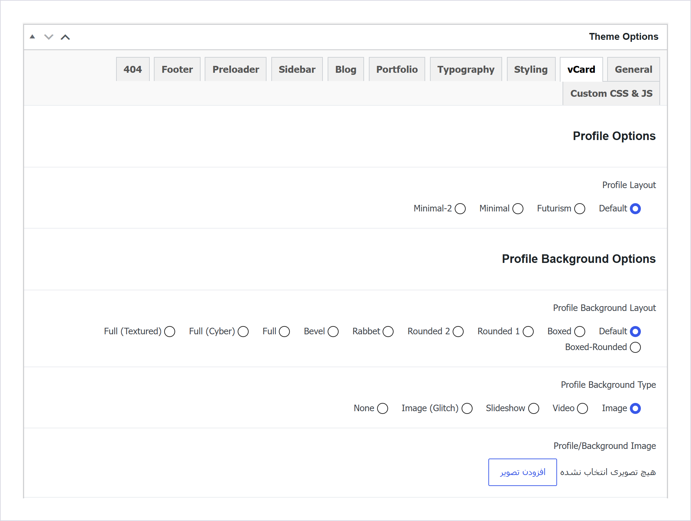Screen dimensions: 691x521
Task: Select Rounded 2 background layout
Action: [458, 332]
